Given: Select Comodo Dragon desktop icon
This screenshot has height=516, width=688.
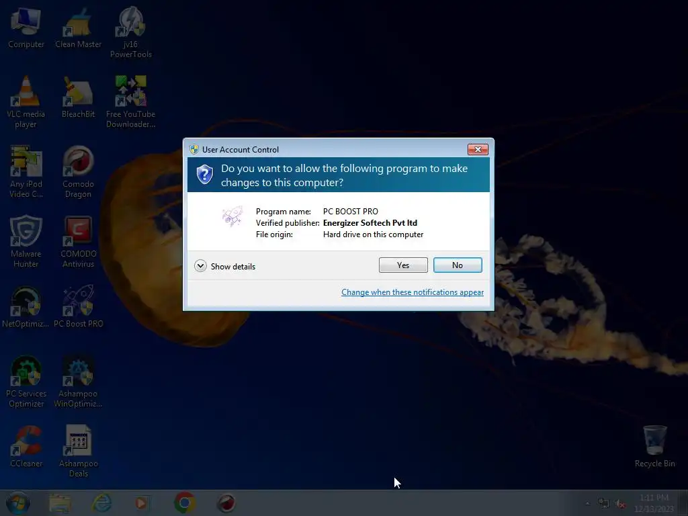Looking at the screenshot, I should click(x=78, y=172).
